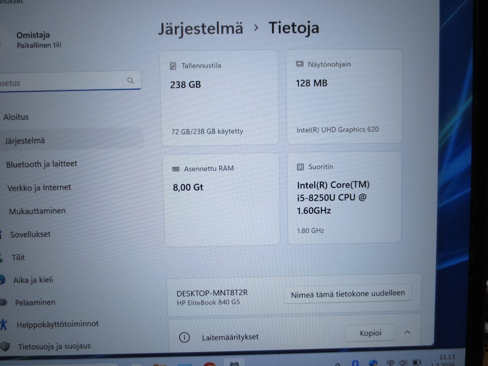
Task: Go back to Järjestelmä via breadcrumb
Action: tap(200, 28)
